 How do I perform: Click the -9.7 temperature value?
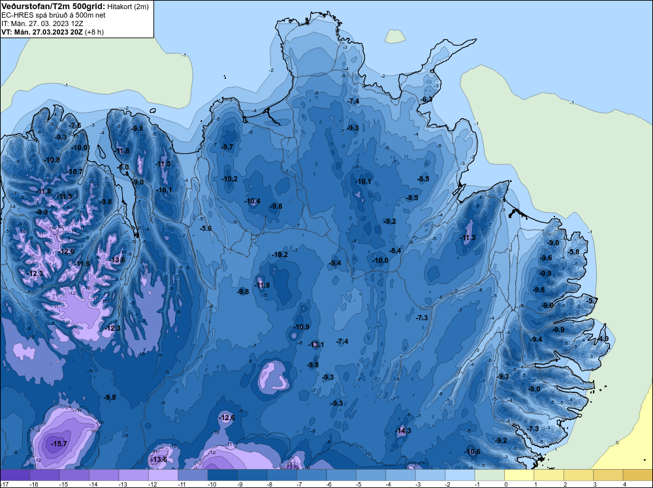[x=227, y=147]
